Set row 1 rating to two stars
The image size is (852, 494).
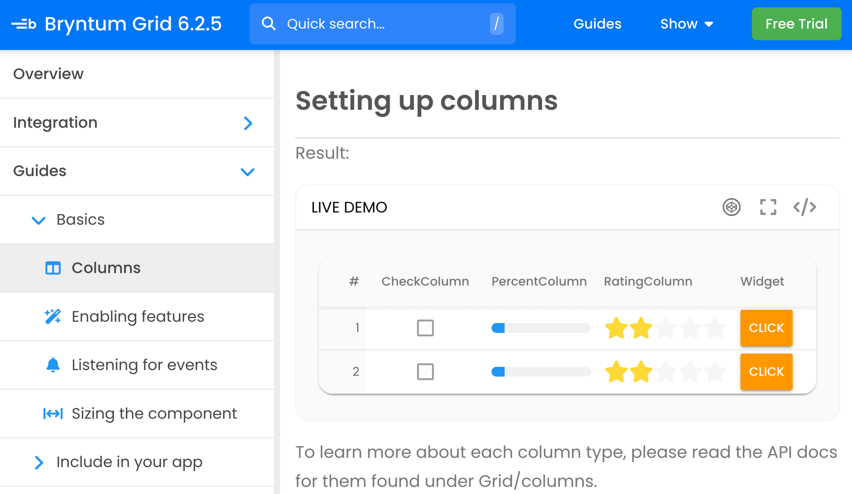click(x=641, y=328)
